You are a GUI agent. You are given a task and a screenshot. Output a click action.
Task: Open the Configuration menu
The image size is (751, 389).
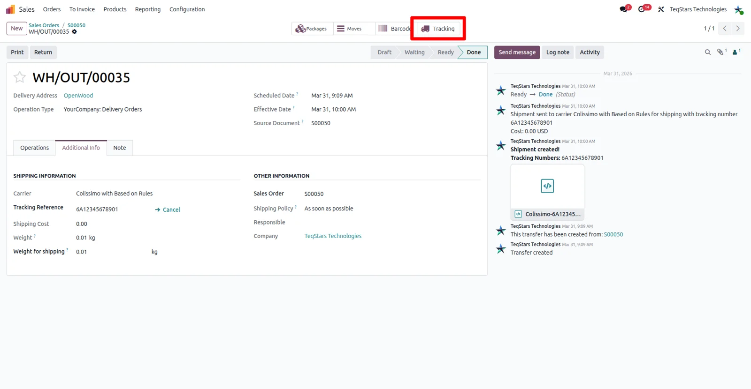(187, 9)
